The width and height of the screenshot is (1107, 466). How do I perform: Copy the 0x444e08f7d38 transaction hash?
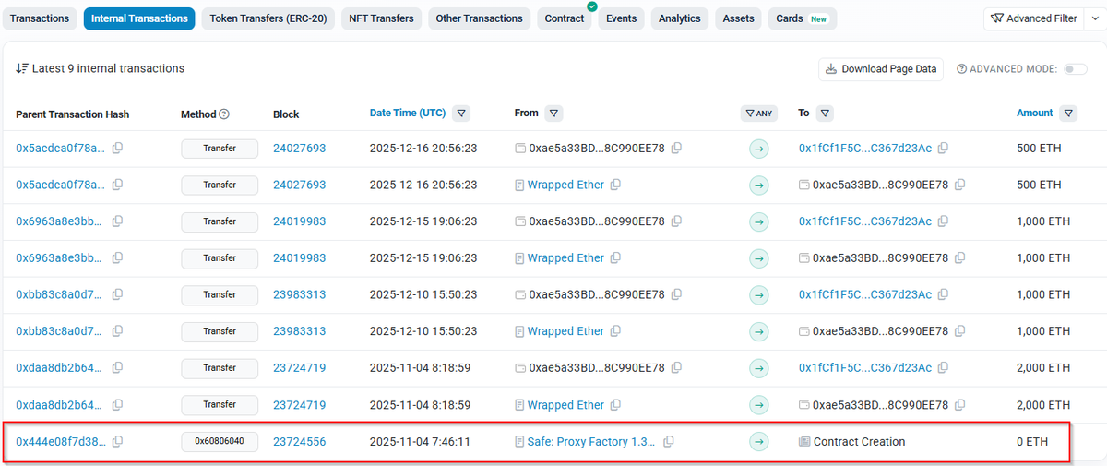(x=117, y=442)
